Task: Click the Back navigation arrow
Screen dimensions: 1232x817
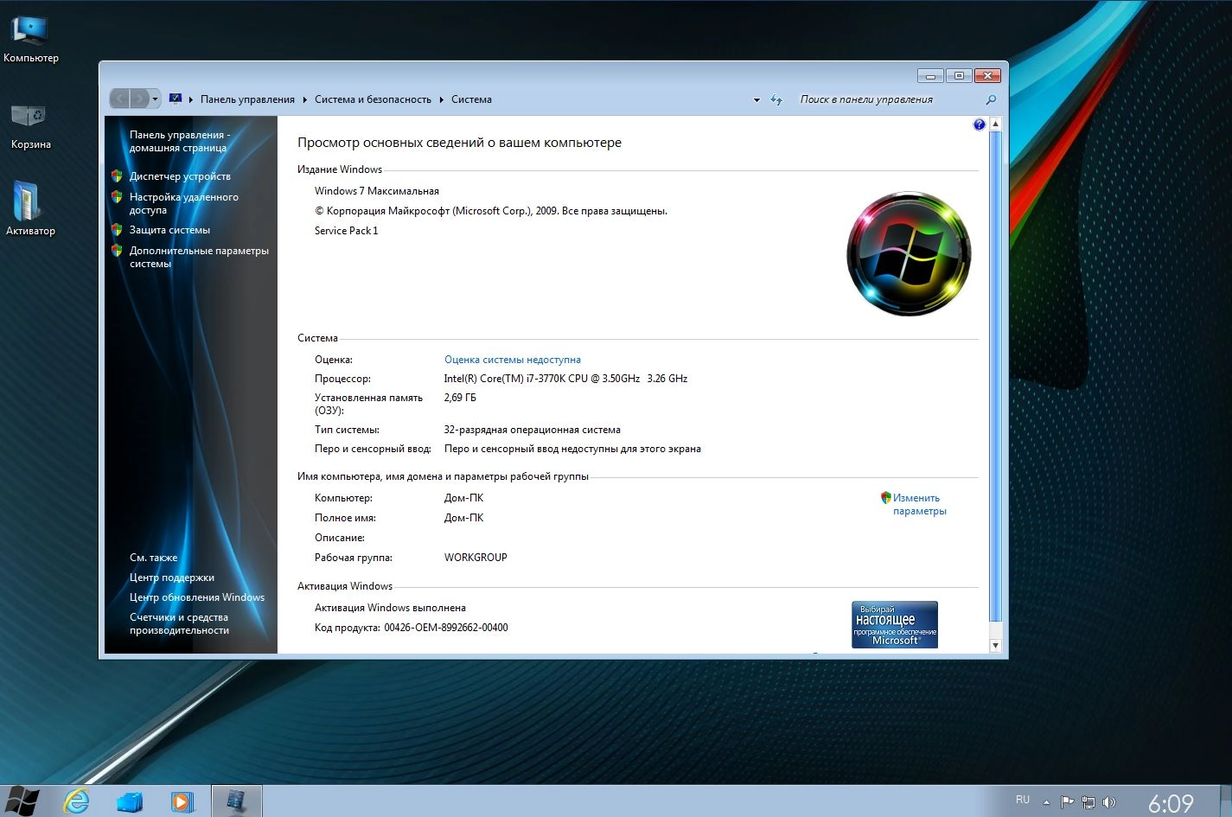Action: [121, 99]
